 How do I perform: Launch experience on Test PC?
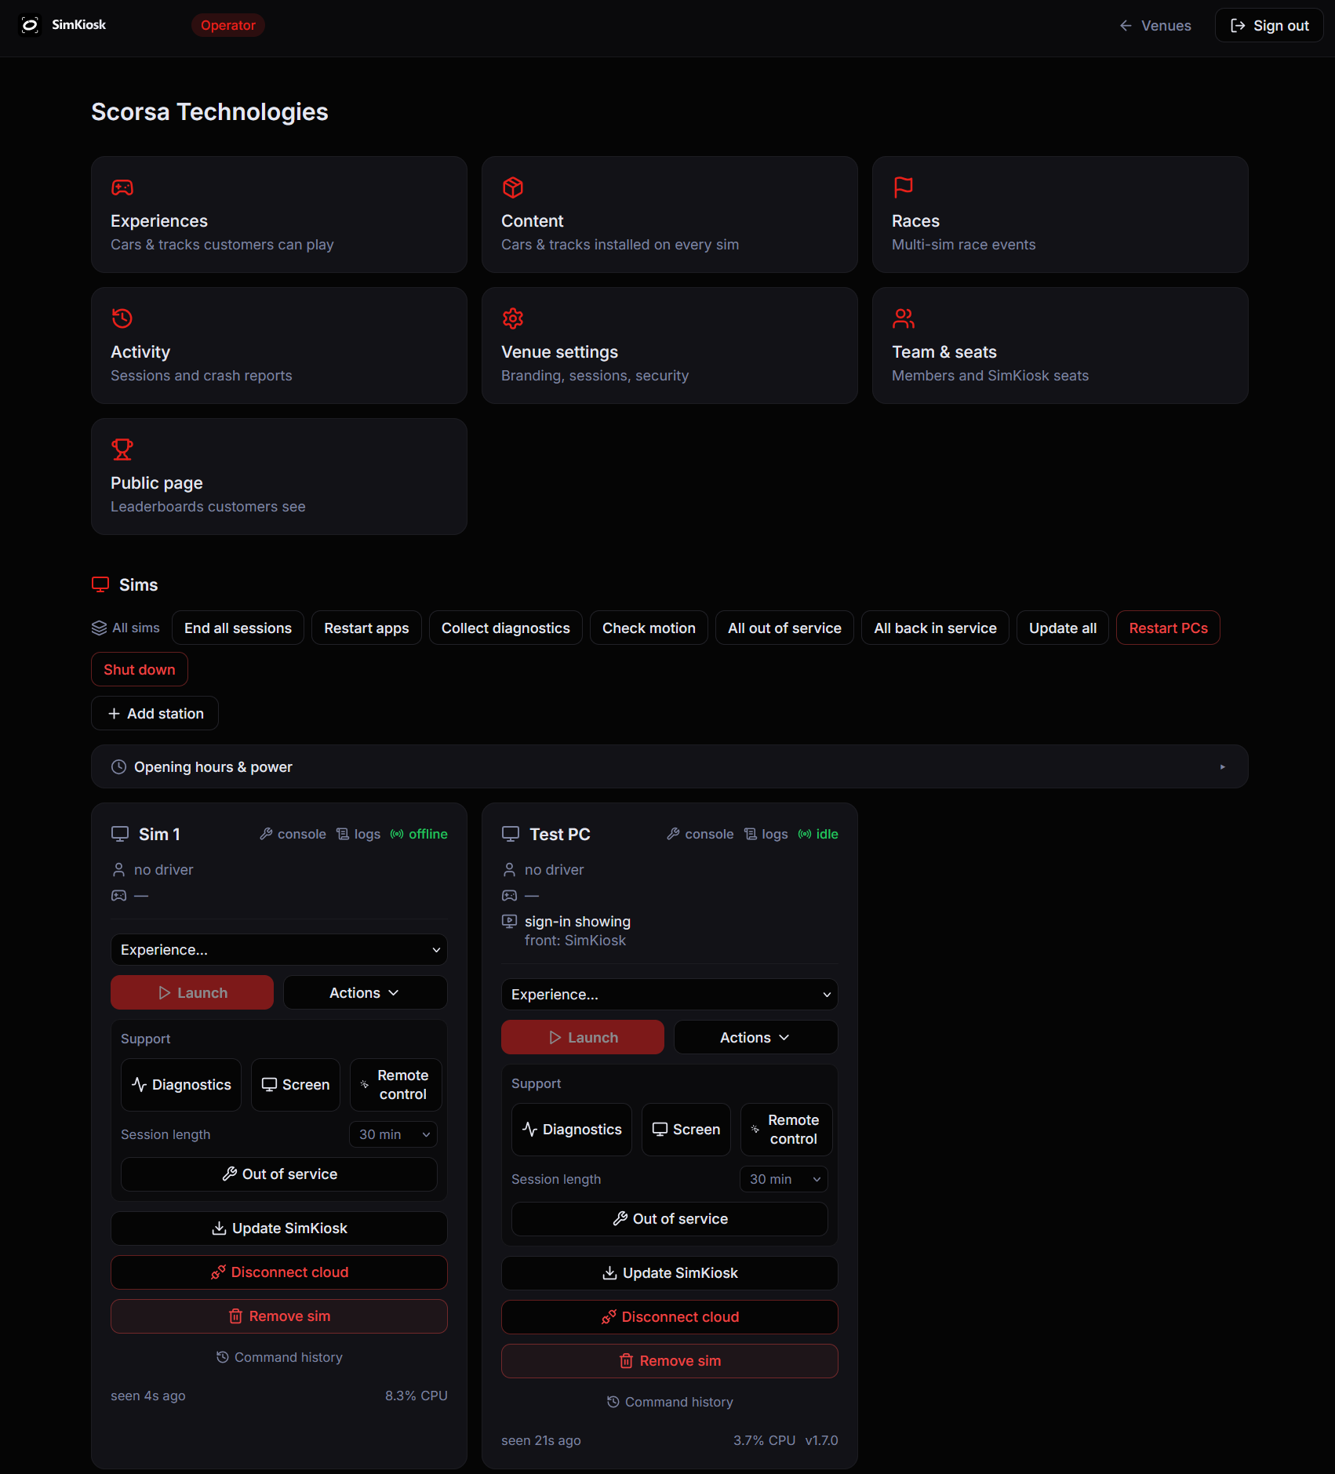[583, 1038]
